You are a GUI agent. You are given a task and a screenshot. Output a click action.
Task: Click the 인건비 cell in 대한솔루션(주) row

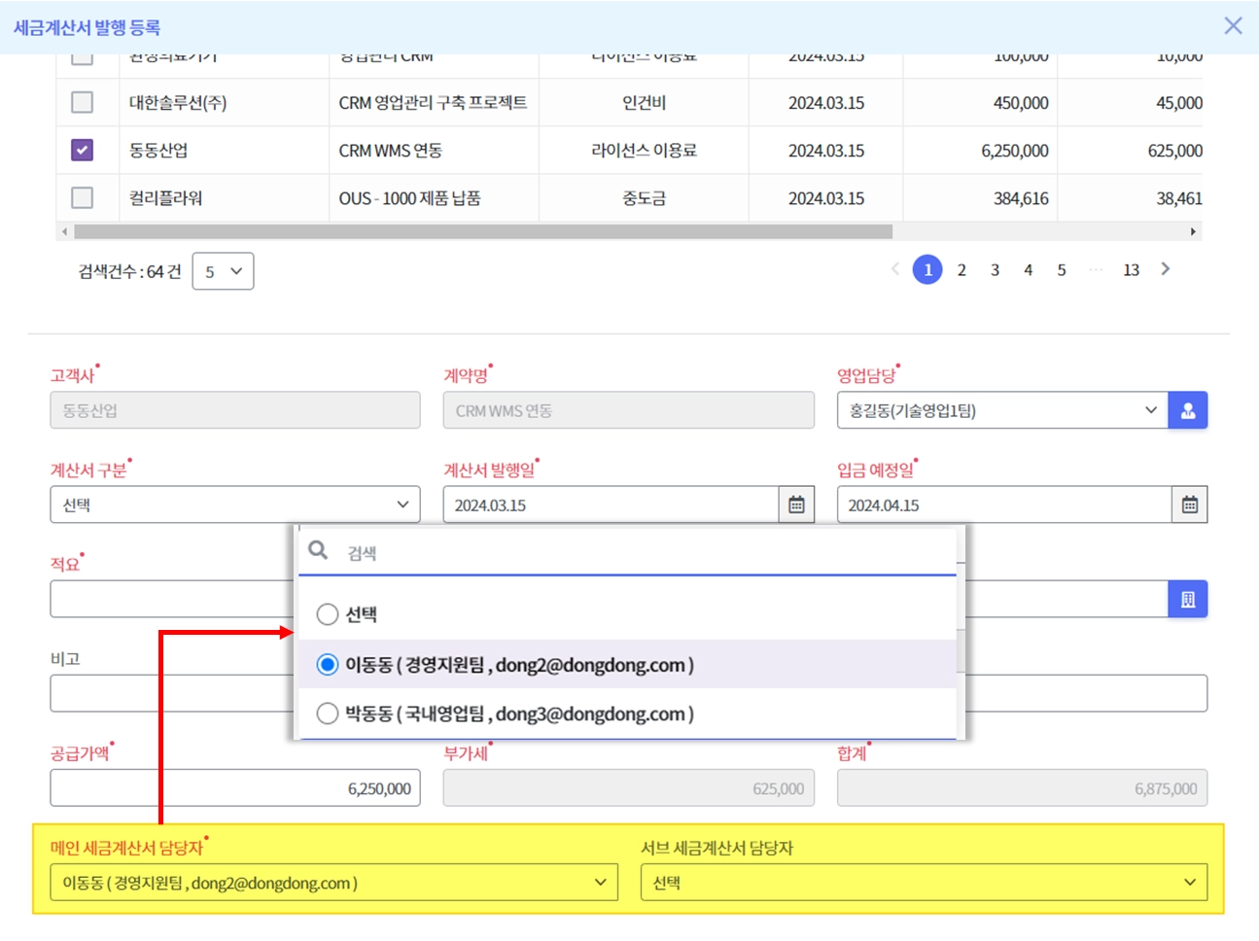pyautogui.click(x=644, y=103)
